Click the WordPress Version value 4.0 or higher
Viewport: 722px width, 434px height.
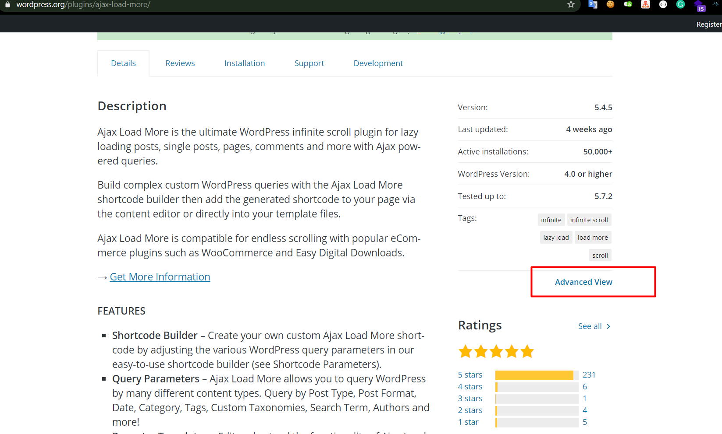(588, 174)
